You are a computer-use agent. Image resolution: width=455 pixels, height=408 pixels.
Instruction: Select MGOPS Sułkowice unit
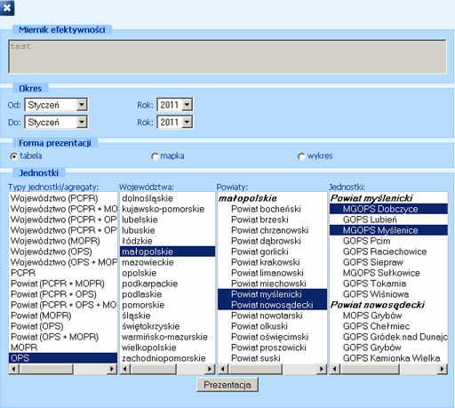(x=388, y=273)
